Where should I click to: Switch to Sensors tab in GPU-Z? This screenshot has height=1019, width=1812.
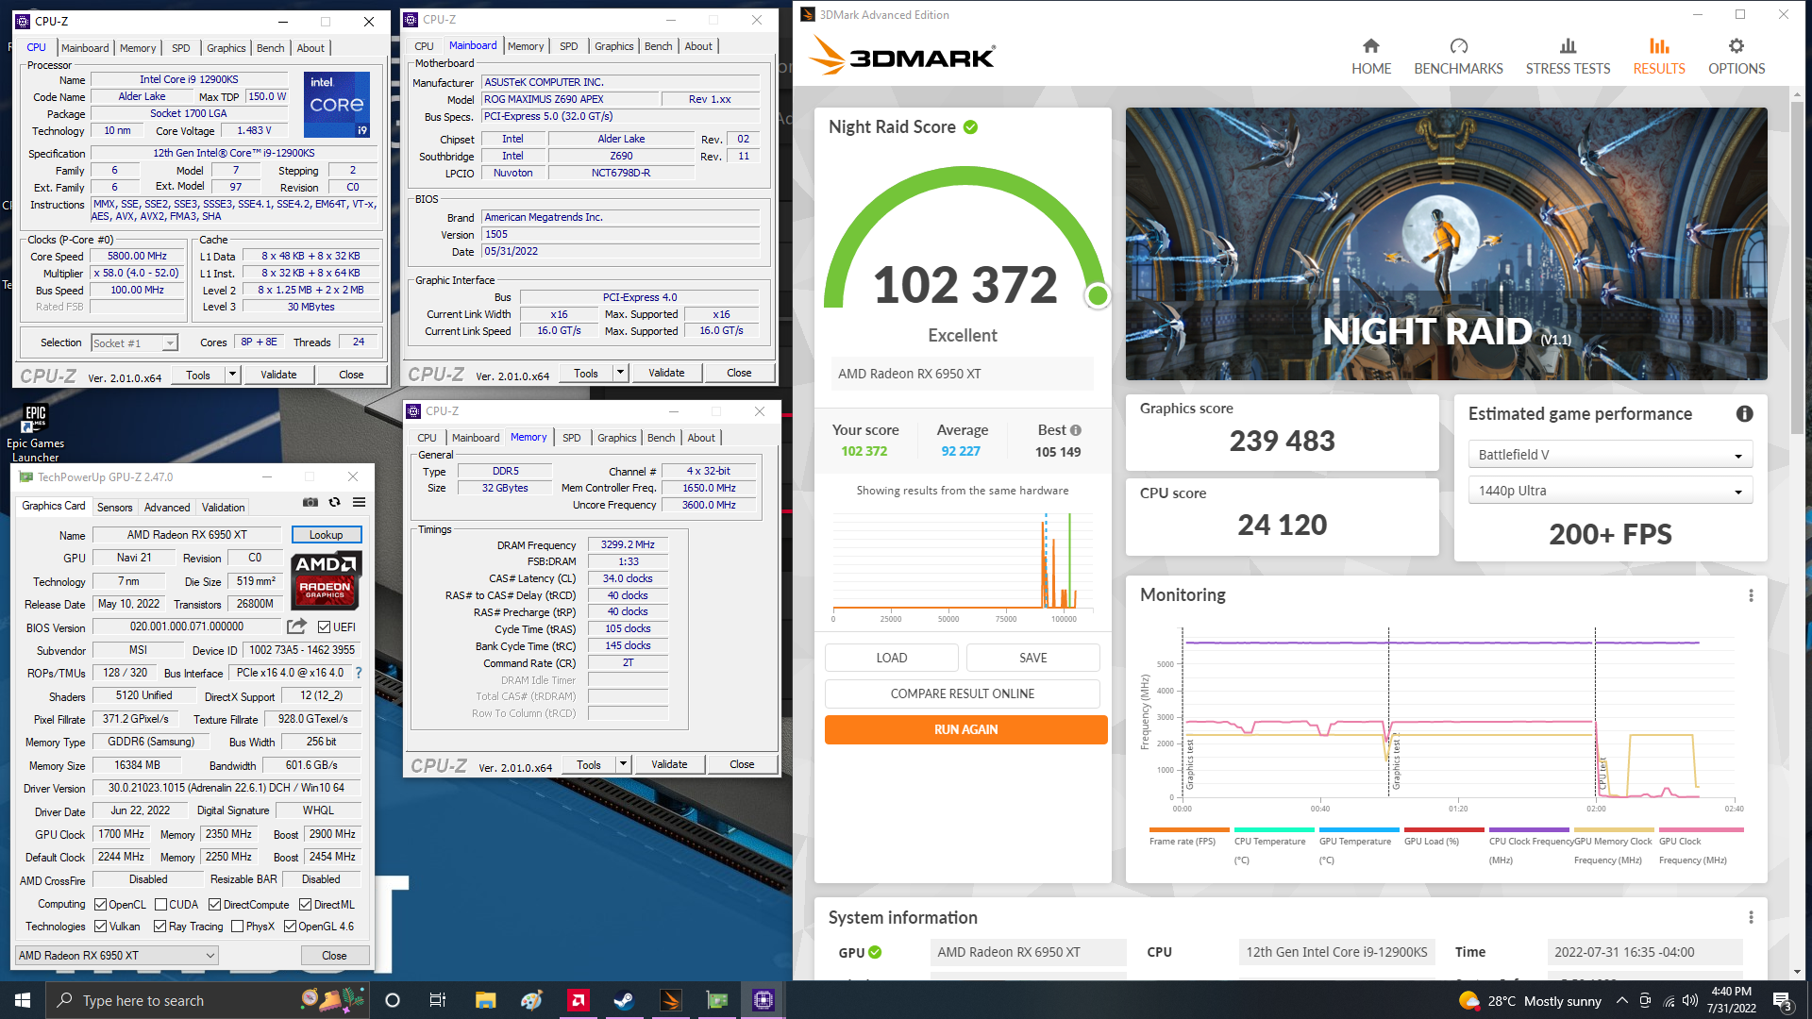(x=115, y=508)
